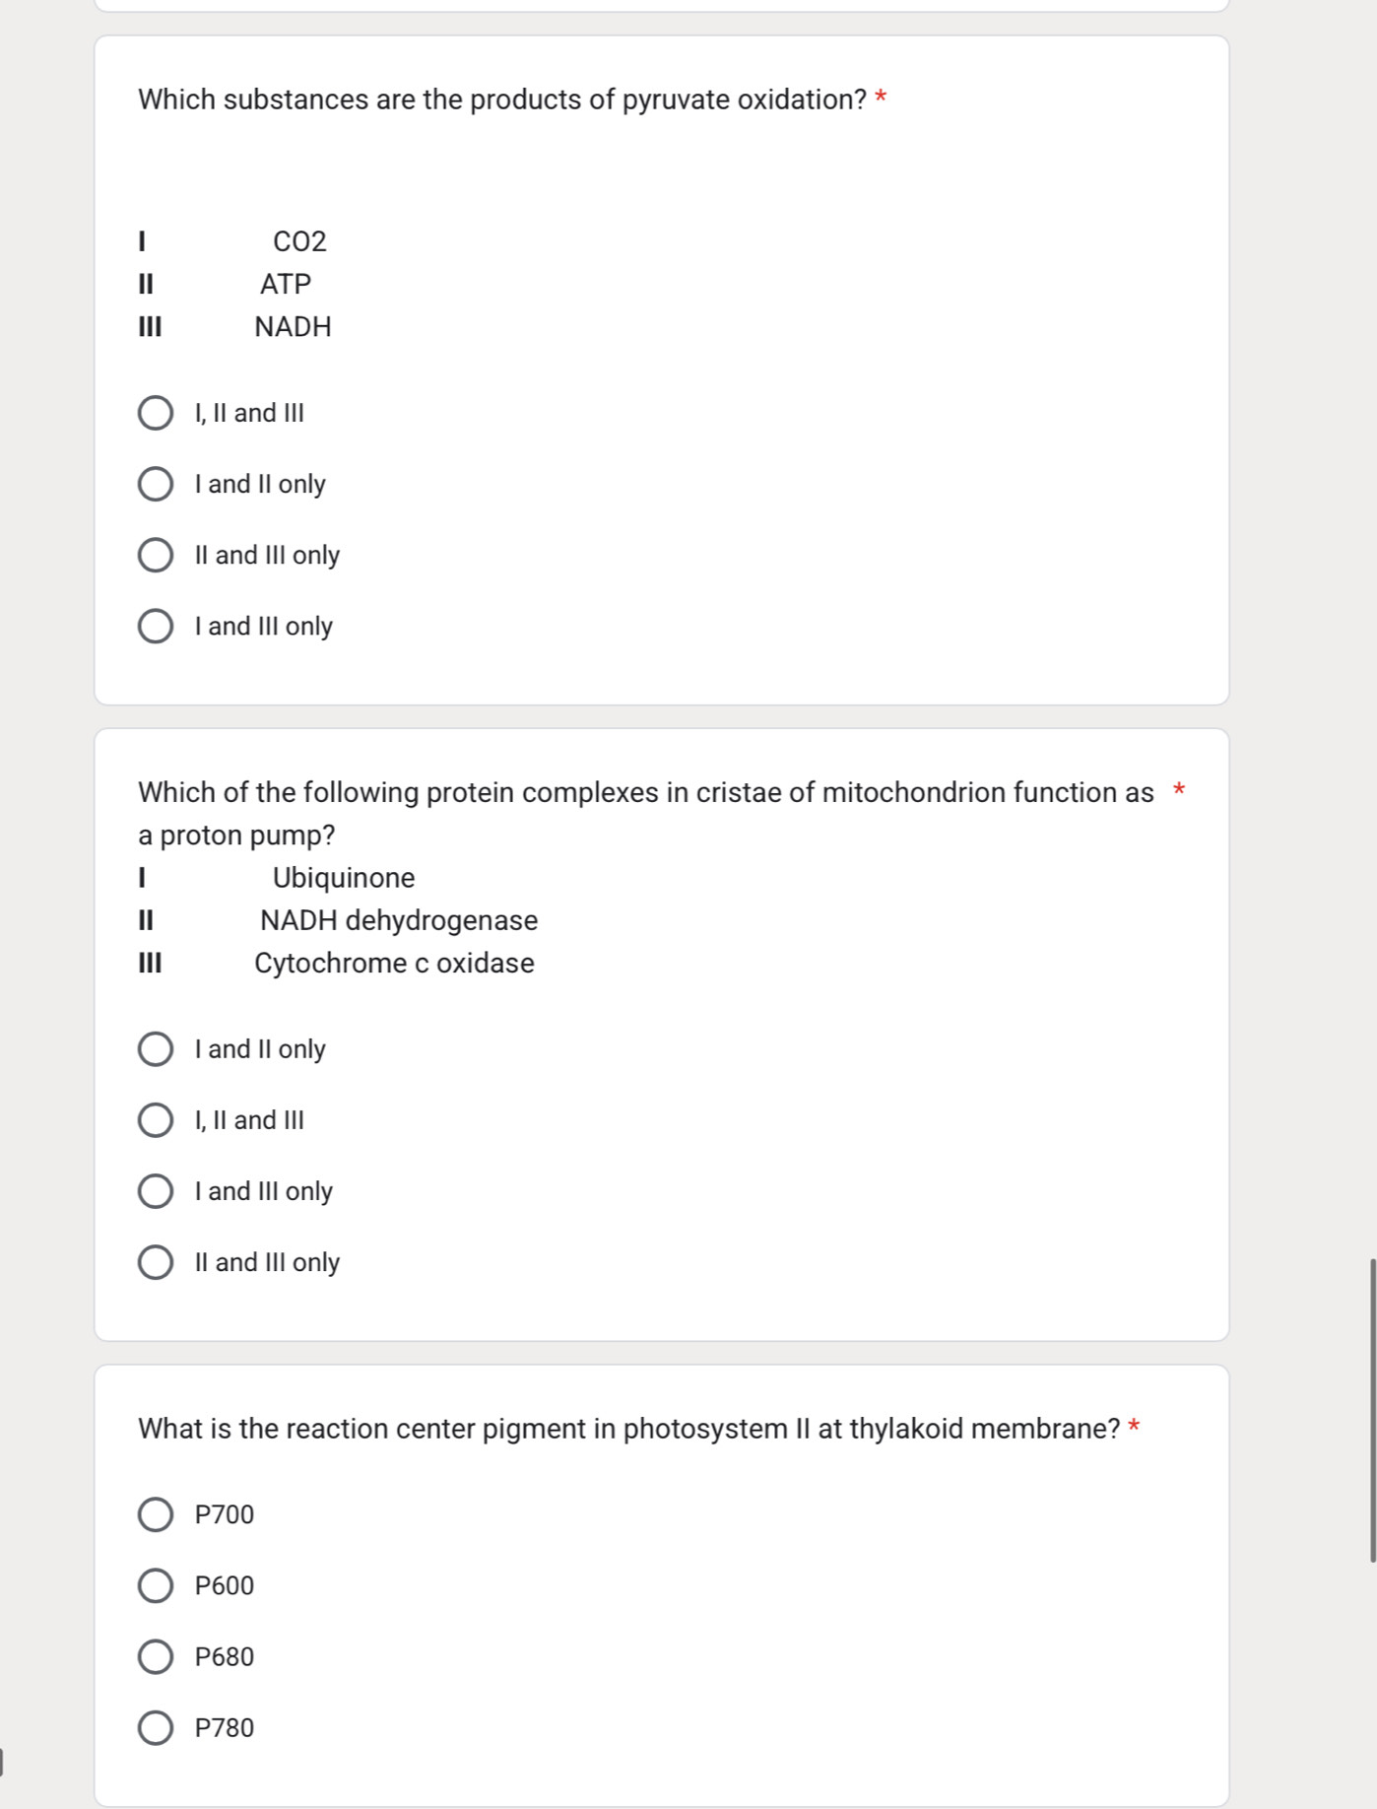Click the NADH dehydrogenase list item text
Screen dimensions: 1377x1809
[x=399, y=920]
